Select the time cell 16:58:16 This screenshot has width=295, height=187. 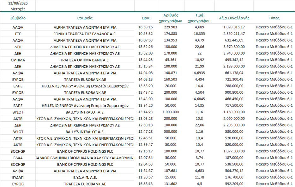point(145,27)
